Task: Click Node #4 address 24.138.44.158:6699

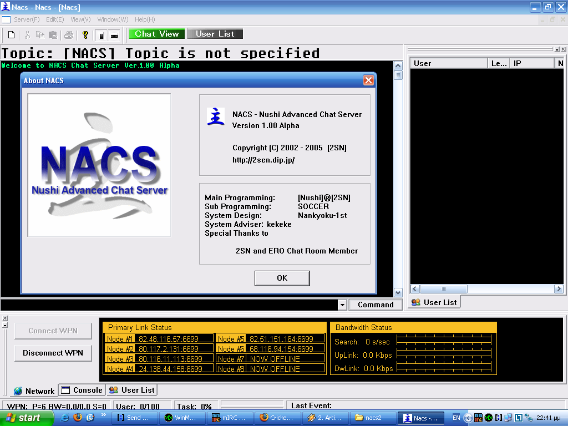Action: click(174, 369)
